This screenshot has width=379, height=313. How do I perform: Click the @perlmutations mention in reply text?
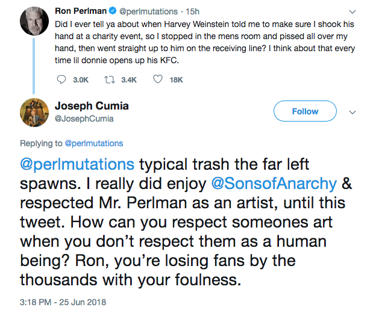tap(77, 166)
